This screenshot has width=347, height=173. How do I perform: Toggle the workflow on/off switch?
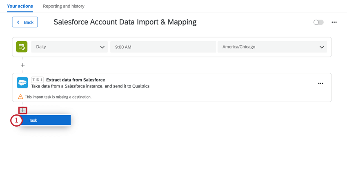click(x=318, y=22)
